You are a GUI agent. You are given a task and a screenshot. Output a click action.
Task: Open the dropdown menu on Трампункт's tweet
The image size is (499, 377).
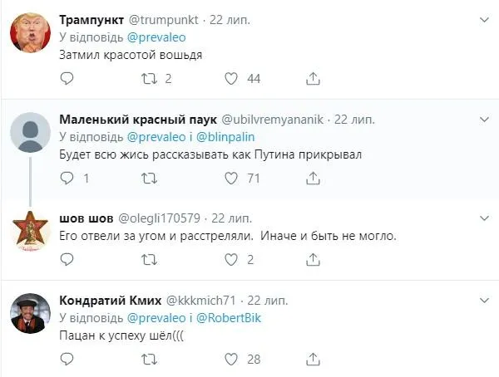483,19
